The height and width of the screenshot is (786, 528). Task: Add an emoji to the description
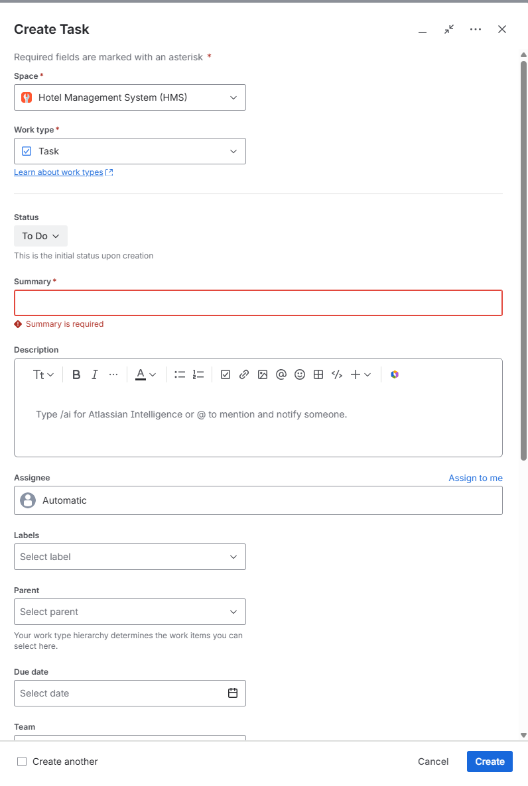pyautogui.click(x=300, y=374)
